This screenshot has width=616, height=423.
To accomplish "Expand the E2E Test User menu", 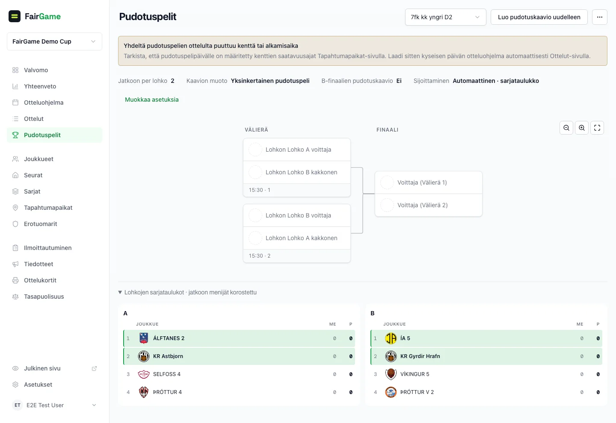I will point(54,405).
